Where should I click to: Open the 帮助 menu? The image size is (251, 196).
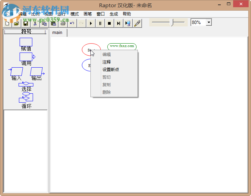pos(127,14)
